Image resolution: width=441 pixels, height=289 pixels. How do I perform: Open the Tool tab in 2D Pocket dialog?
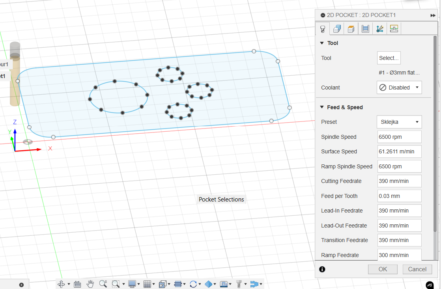[323, 29]
